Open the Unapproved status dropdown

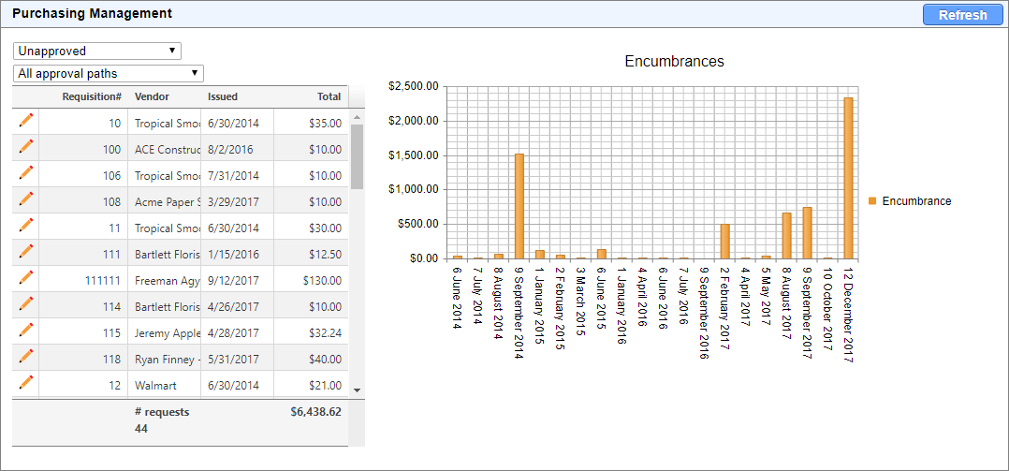pos(97,51)
